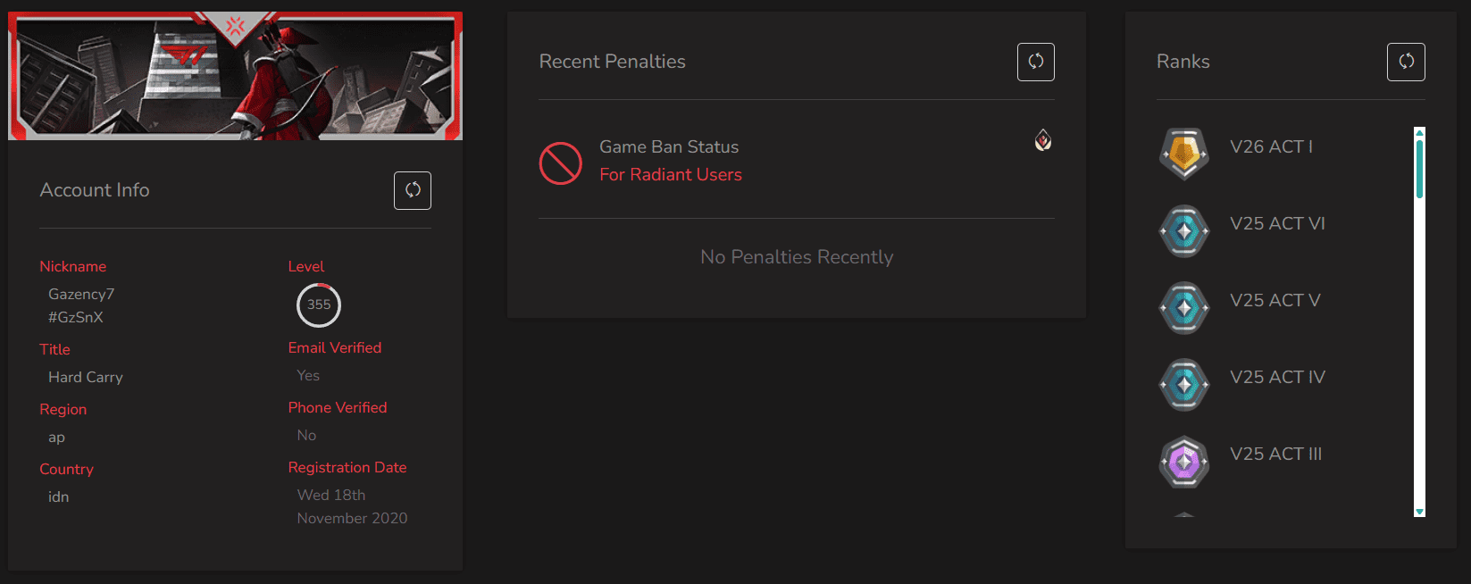This screenshot has width=1471, height=584.
Task: Click the player card banner image
Action: point(236,77)
